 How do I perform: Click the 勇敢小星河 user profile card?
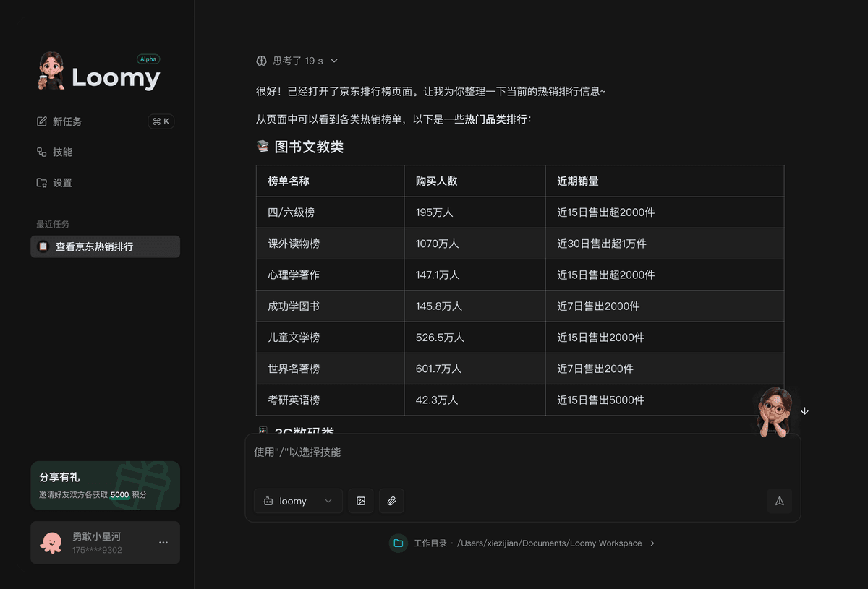pyautogui.click(x=98, y=543)
